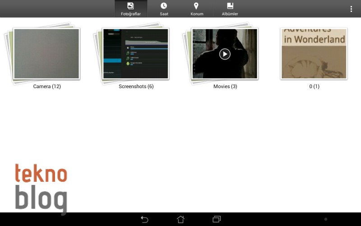The height and width of the screenshot is (226, 361).
Task: Open the Adventures in Wonderland thumbnail
Action: pos(314,53)
